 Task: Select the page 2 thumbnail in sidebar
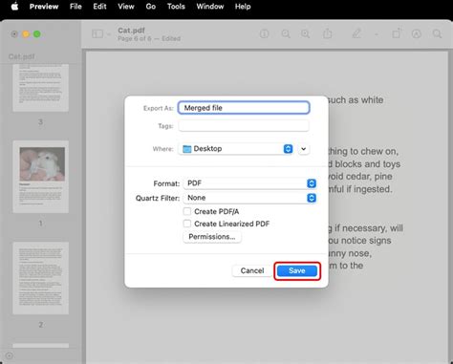[x=40, y=278]
